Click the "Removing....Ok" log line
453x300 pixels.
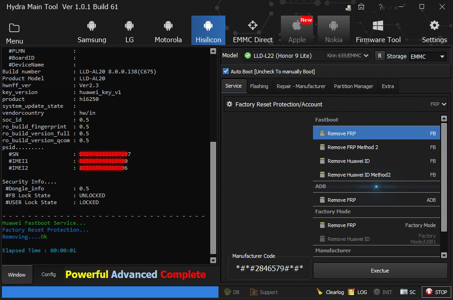click(x=25, y=237)
